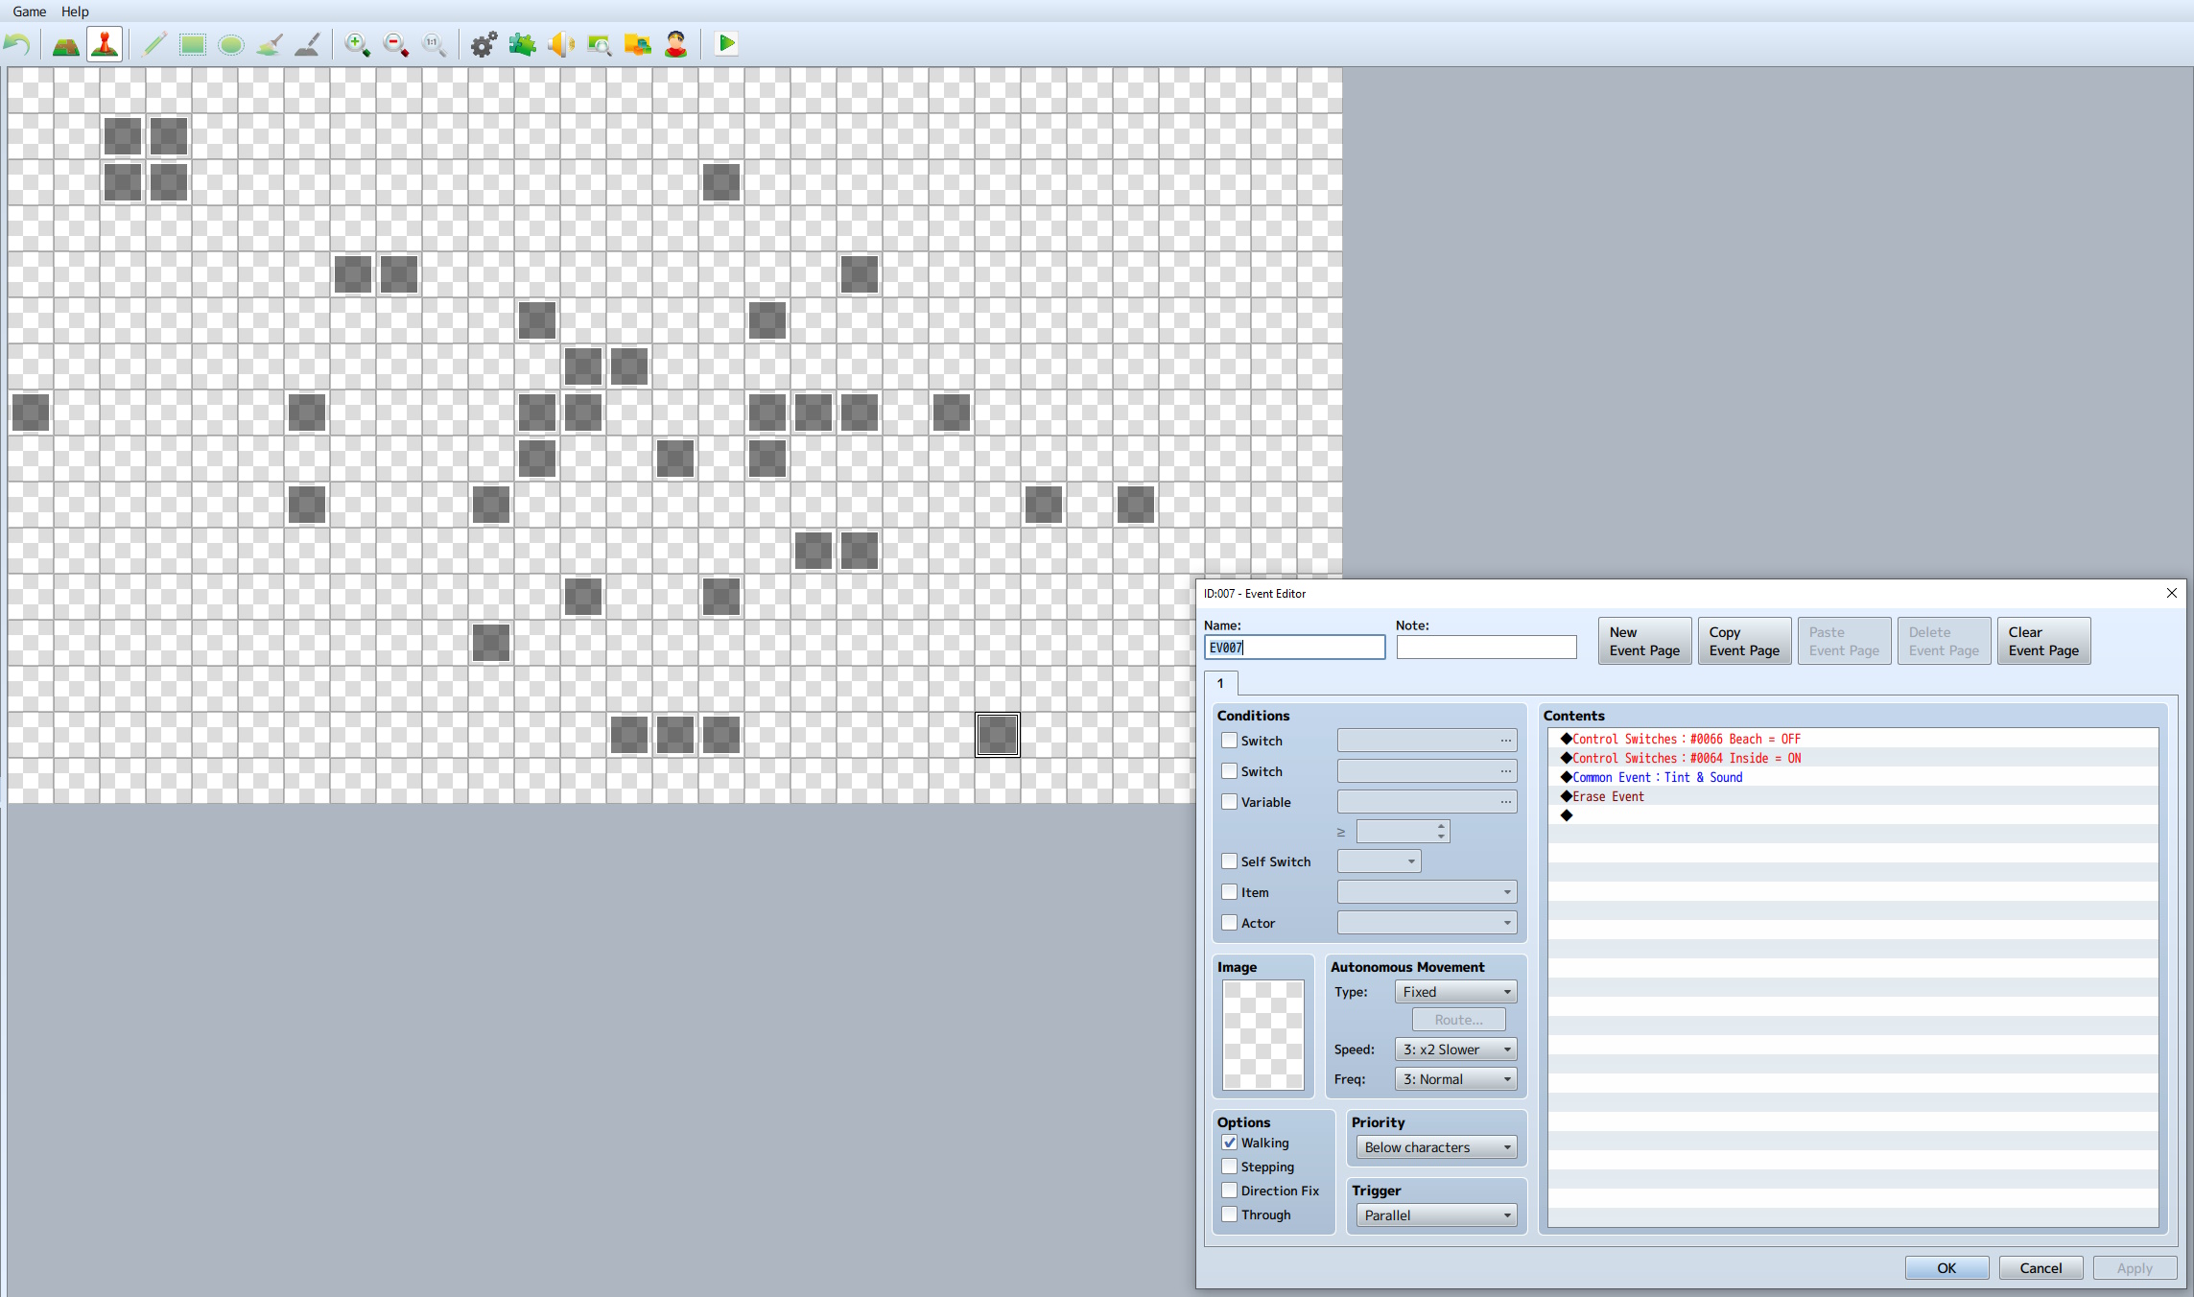This screenshot has height=1297, width=2194.
Task: Open the movement Type dropdown Fixed
Action: (x=1455, y=992)
